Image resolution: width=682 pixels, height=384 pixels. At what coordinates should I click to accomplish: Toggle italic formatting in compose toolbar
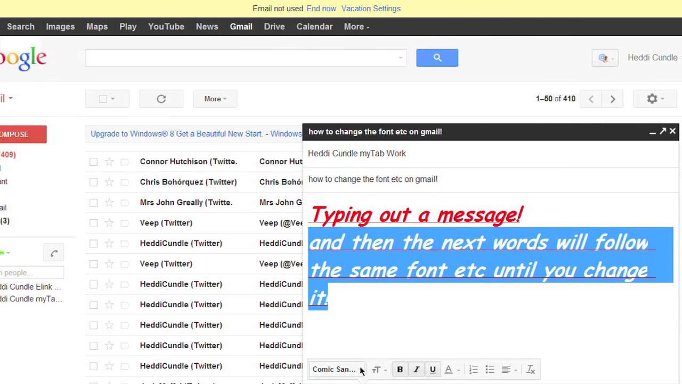416,369
